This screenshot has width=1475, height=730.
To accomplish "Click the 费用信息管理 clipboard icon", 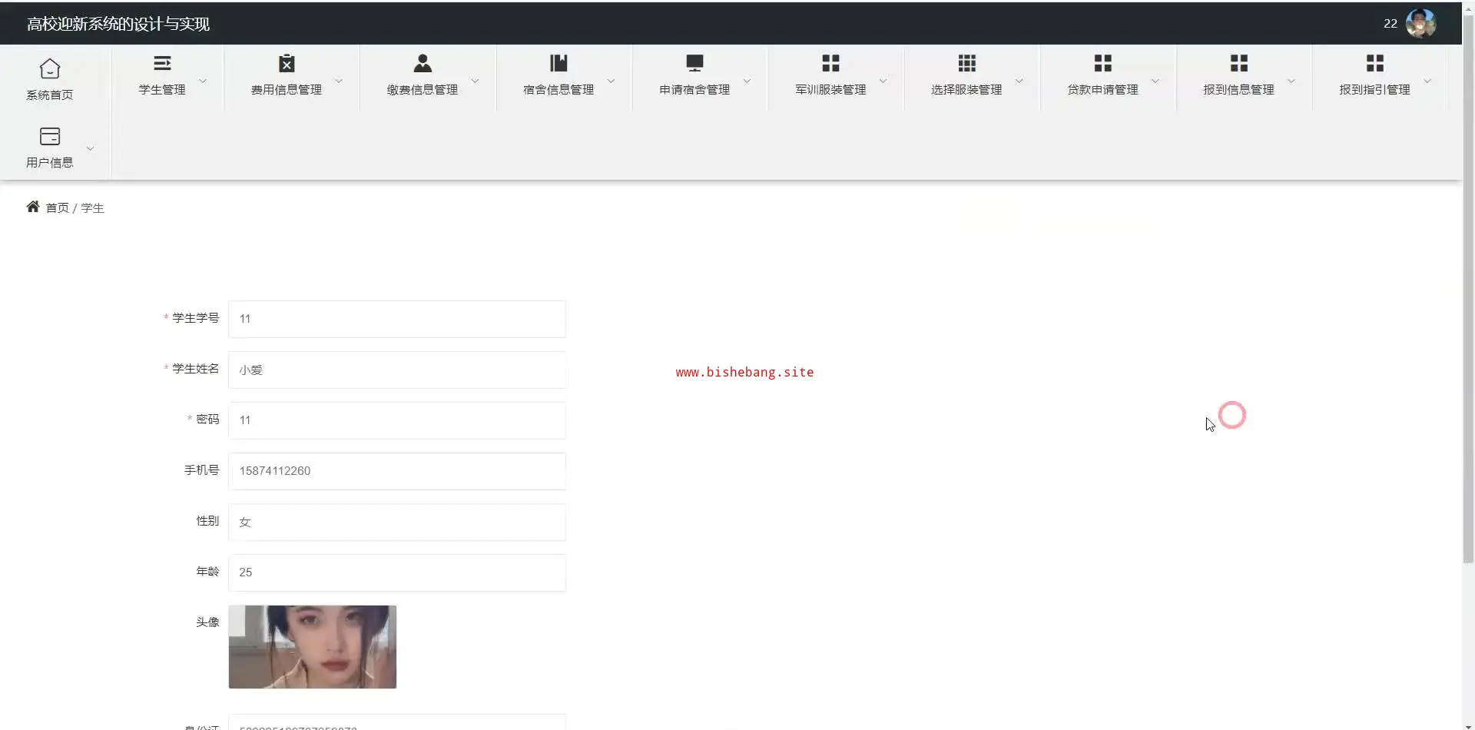I will pos(287,63).
